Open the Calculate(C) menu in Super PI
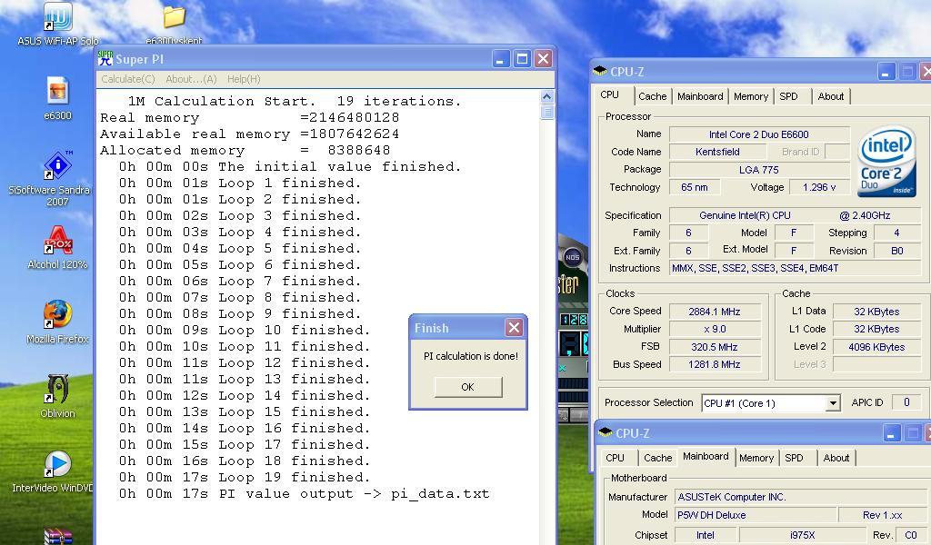The width and height of the screenshot is (931, 545). click(127, 79)
